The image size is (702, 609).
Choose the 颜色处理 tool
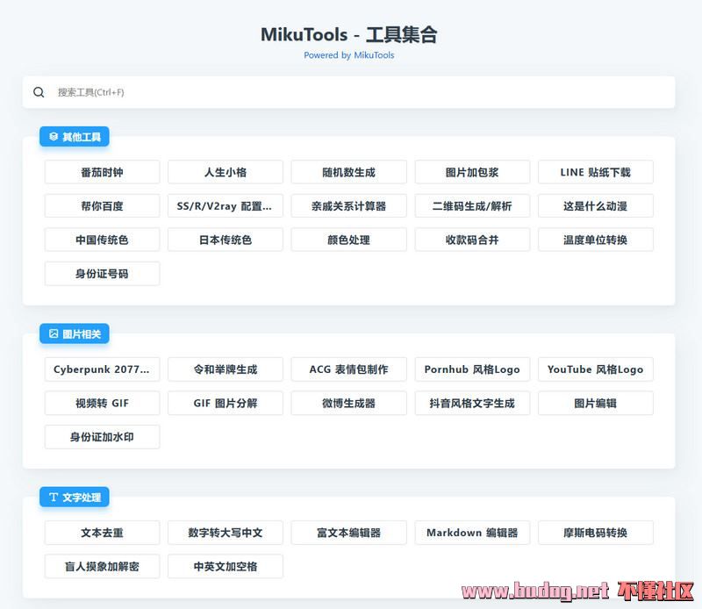348,240
